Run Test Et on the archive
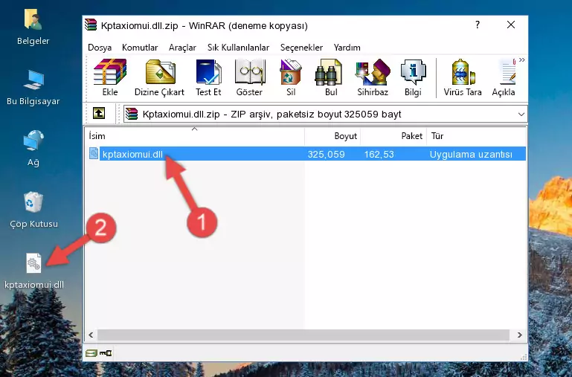The image size is (572, 377). (208, 77)
